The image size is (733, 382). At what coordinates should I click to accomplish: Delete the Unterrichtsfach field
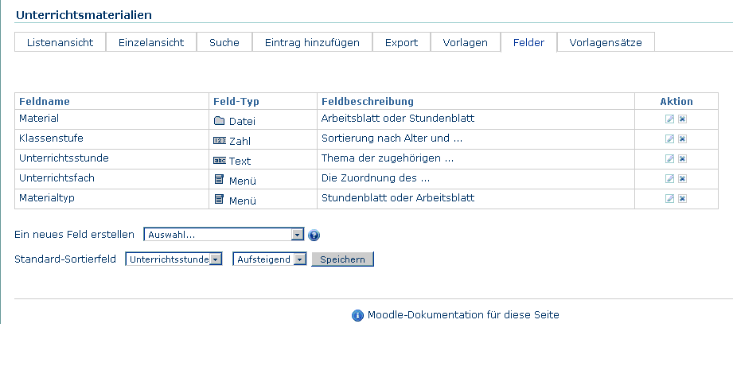(x=682, y=179)
